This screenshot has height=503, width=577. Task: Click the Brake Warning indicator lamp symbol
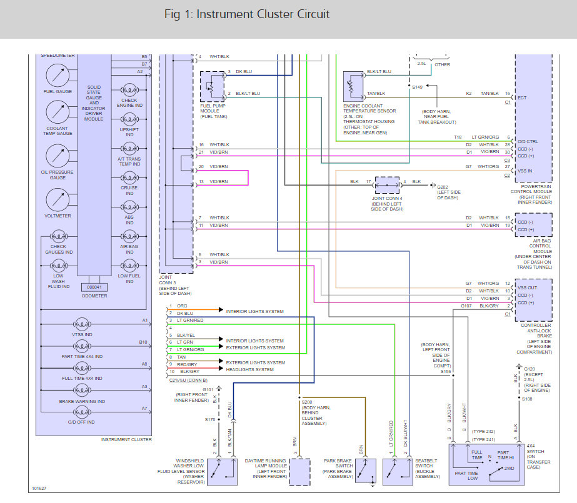82,390
